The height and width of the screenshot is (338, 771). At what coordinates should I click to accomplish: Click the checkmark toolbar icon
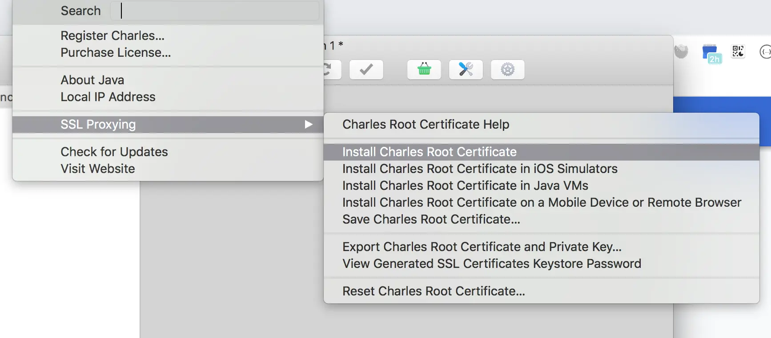click(x=366, y=70)
